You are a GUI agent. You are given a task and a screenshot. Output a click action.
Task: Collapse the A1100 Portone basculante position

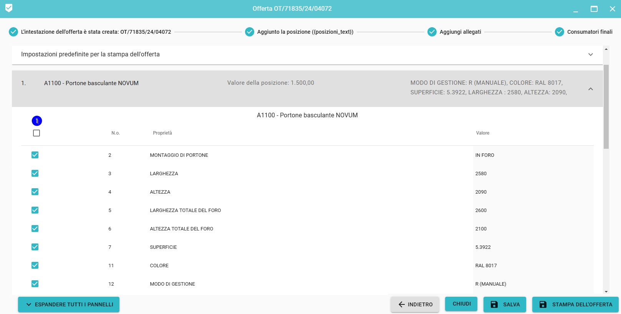(590, 89)
